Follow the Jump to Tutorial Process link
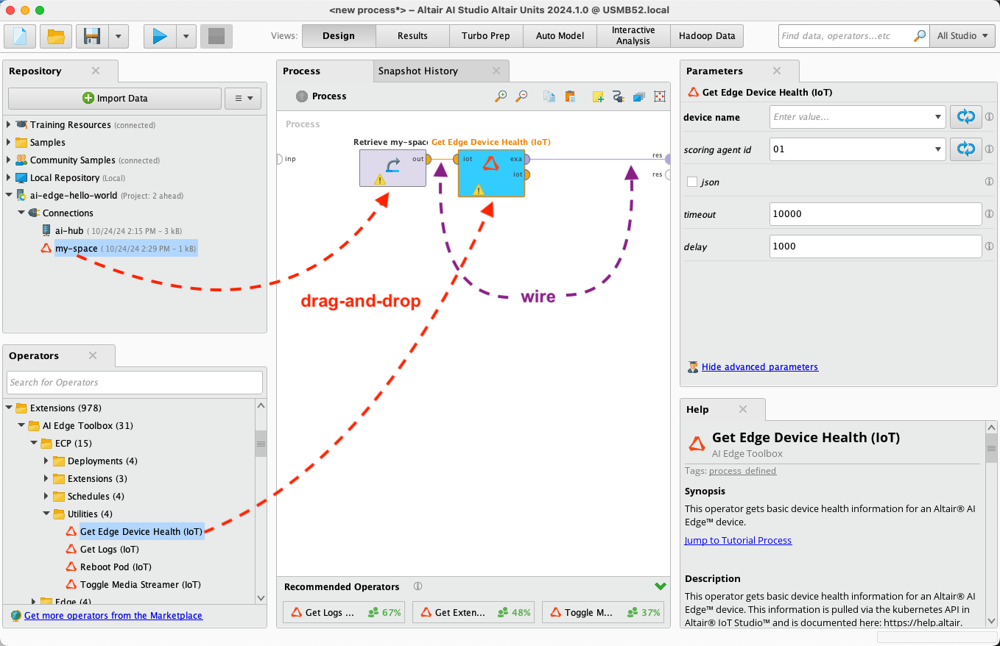Image resolution: width=1000 pixels, height=646 pixels. coord(738,540)
